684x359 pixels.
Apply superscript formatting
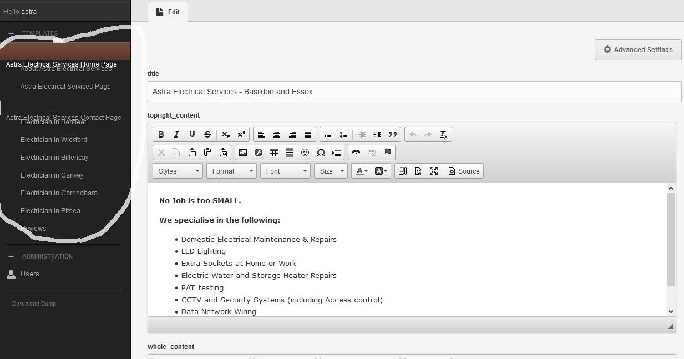click(241, 134)
